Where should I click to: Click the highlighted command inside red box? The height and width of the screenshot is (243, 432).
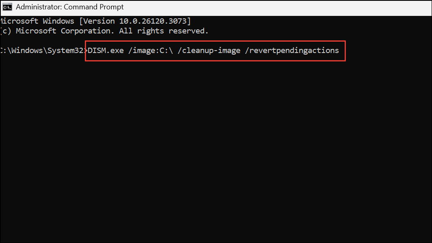215,50
